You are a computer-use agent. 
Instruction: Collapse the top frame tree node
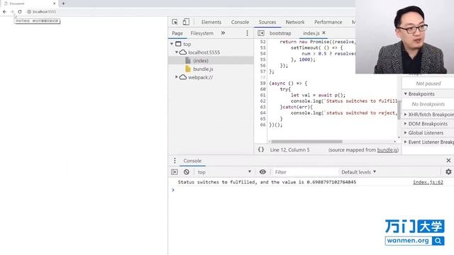pos(172,44)
